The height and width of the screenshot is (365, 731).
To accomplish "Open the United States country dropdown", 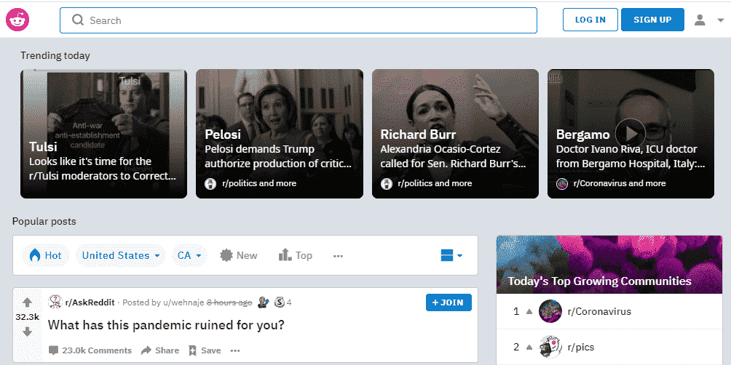I will coord(121,255).
